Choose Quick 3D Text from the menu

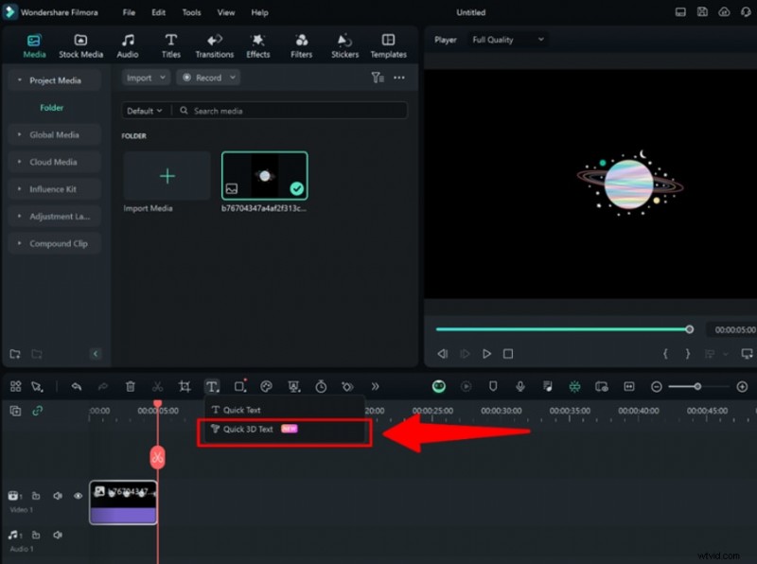248,429
